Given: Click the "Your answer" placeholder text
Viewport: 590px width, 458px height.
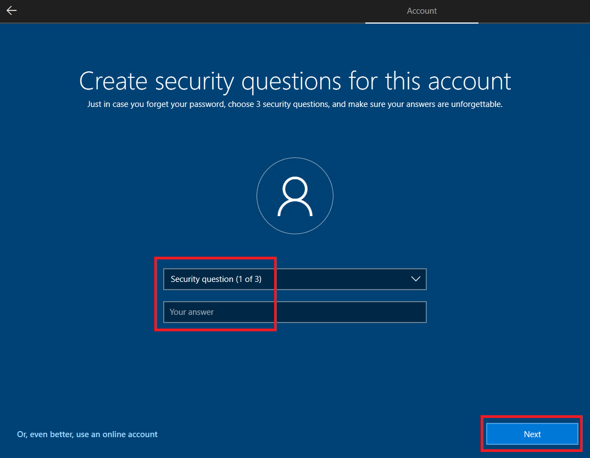Looking at the screenshot, I should pyautogui.click(x=192, y=312).
